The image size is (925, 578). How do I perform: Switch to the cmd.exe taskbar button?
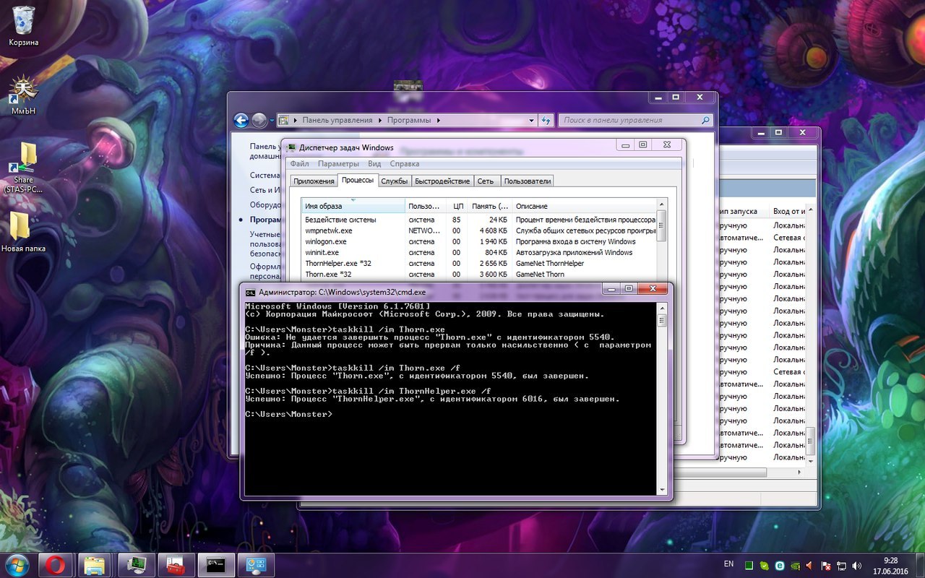click(216, 564)
